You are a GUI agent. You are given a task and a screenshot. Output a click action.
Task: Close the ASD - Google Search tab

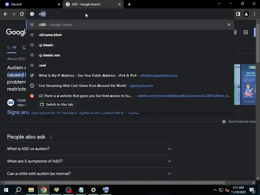tap(120, 4)
